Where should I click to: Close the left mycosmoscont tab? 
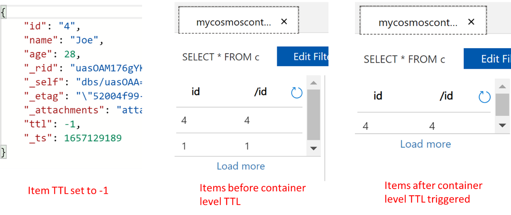[x=284, y=21]
